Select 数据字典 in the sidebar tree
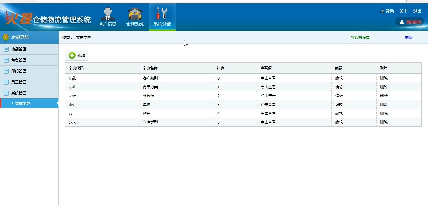 23,103
